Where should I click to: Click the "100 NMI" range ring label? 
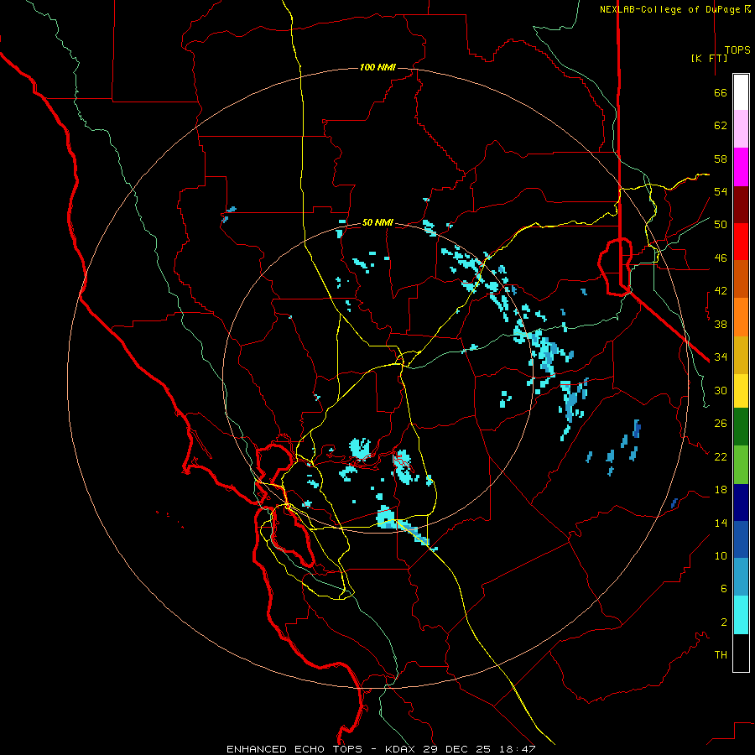[377, 67]
